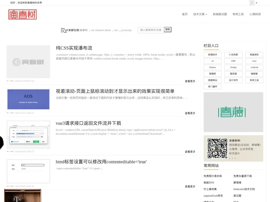This screenshot has width=270, height=202.
Task: Open 常用工具 in the top navigation
Action: (238, 14)
